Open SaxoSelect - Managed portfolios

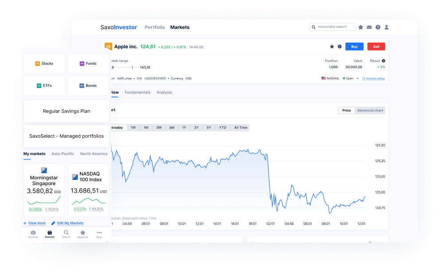[66, 136]
